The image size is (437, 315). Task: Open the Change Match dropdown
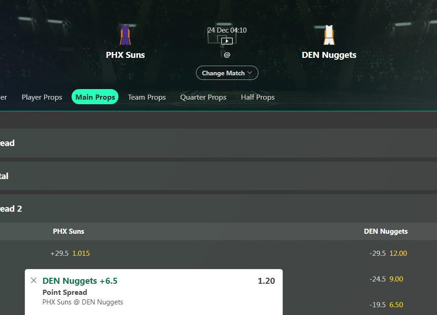coord(227,73)
